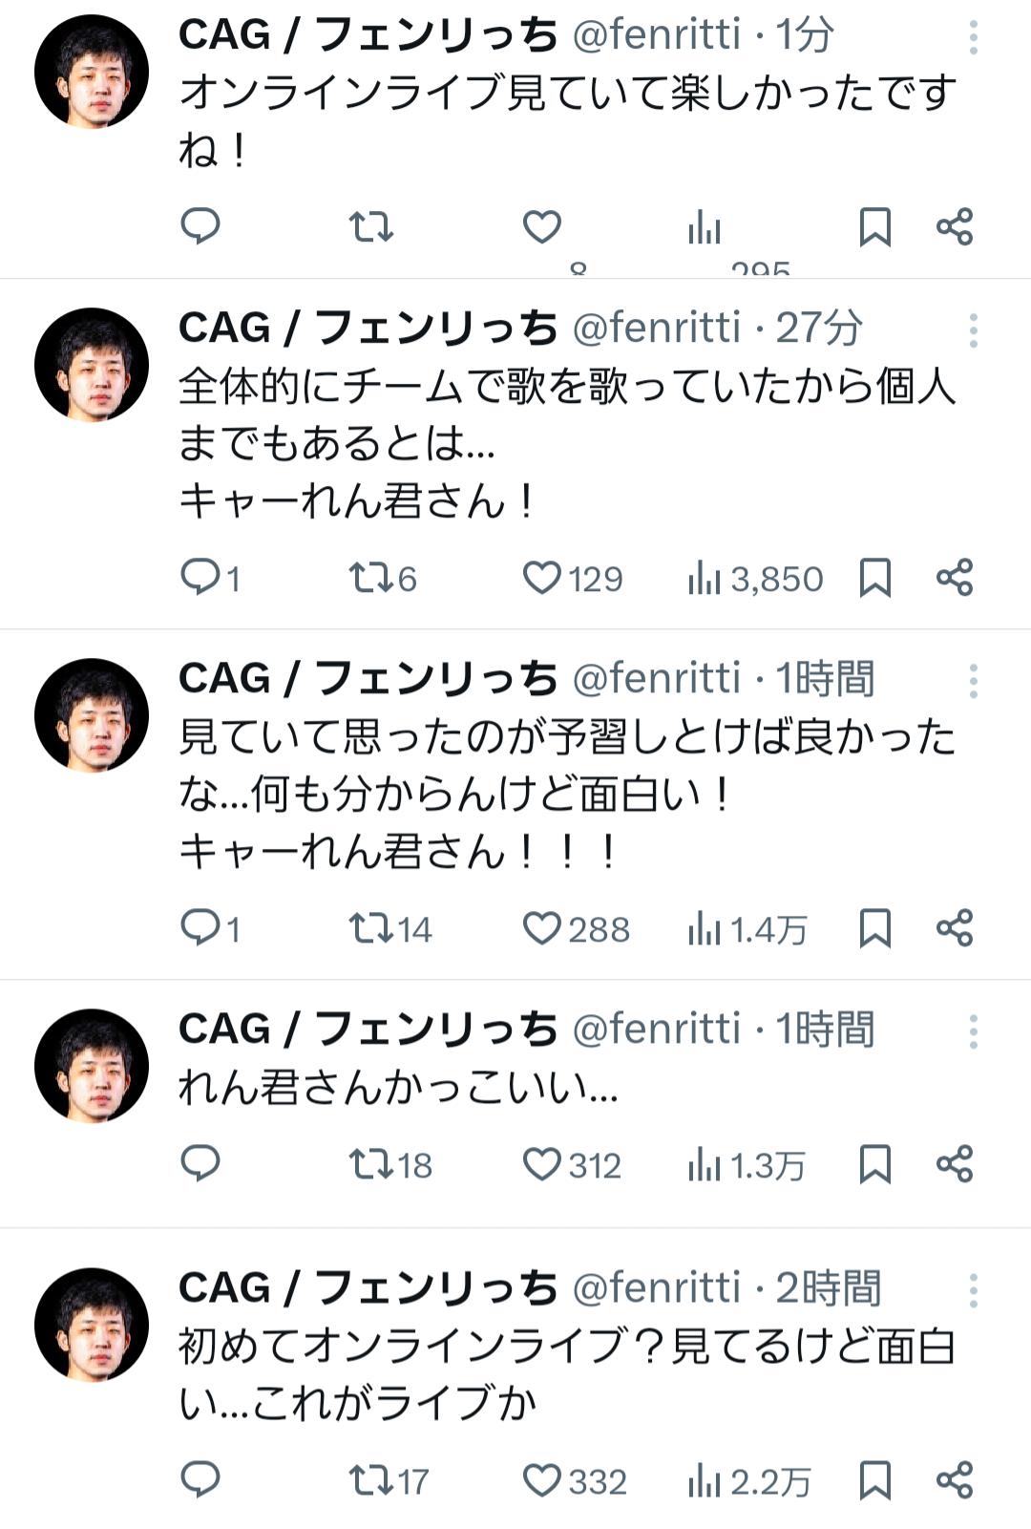The height and width of the screenshot is (1529, 1031).
Task: Reply to the 'オンラインライブ見ていて楽しかった' tweet
Action: click(200, 226)
